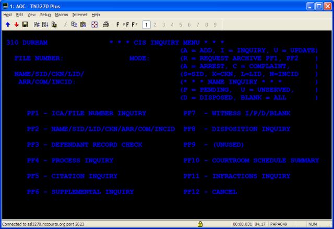Screen dimensions: 334x229
Task: Open the Internet menu
Action: [80, 15]
